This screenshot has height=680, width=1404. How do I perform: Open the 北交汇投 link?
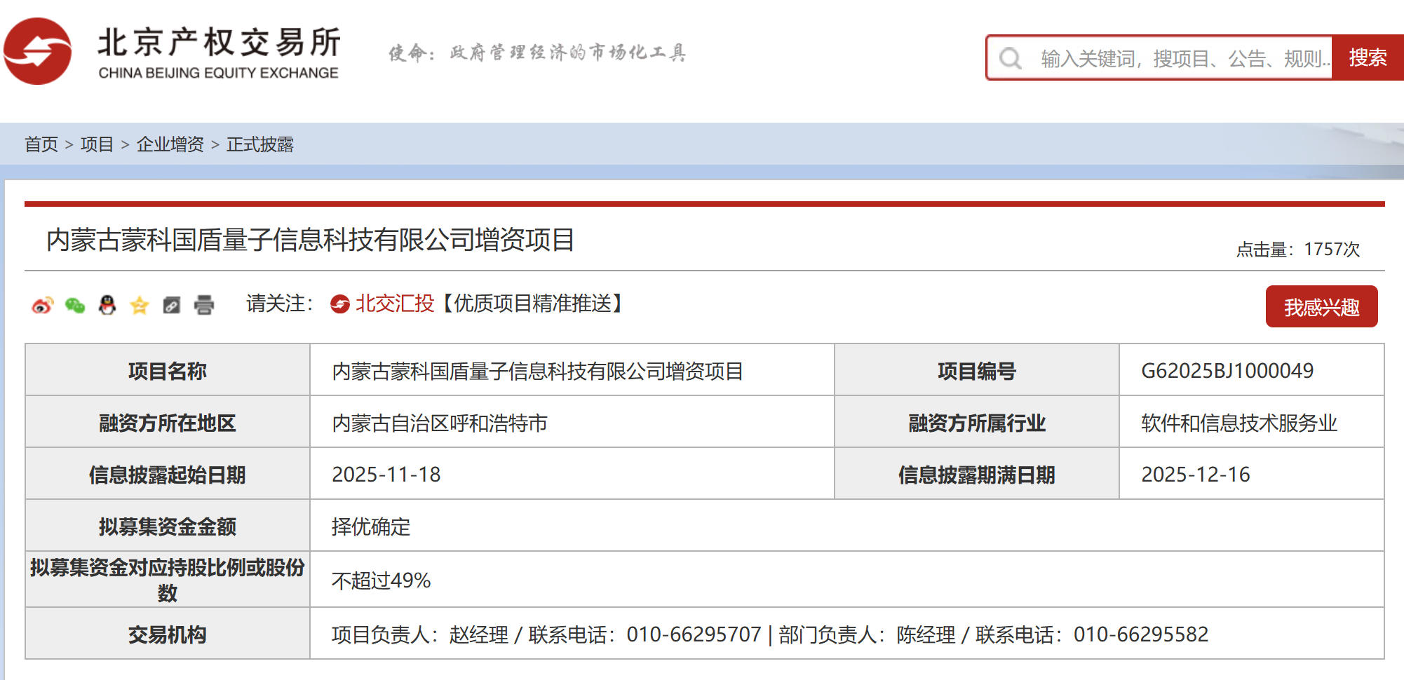click(x=395, y=304)
